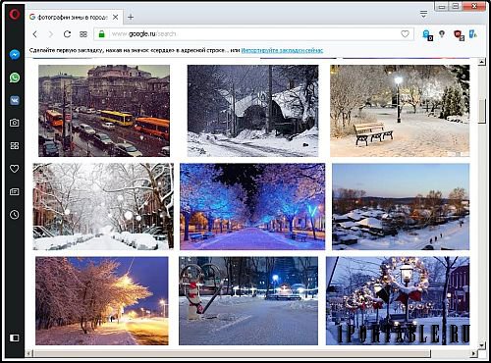Open the red shield ad-blocker extension icon
The width and height of the screenshot is (491, 363).
point(459,35)
